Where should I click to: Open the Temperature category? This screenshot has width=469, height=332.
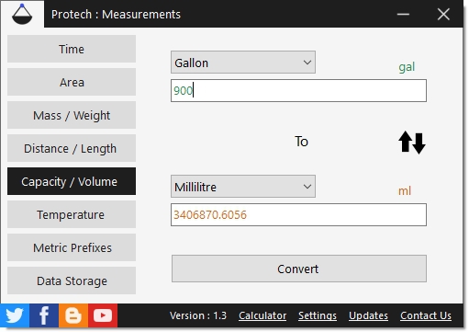click(x=72, y=214)
